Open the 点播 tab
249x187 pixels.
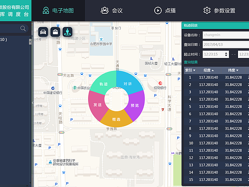[165, 11]
